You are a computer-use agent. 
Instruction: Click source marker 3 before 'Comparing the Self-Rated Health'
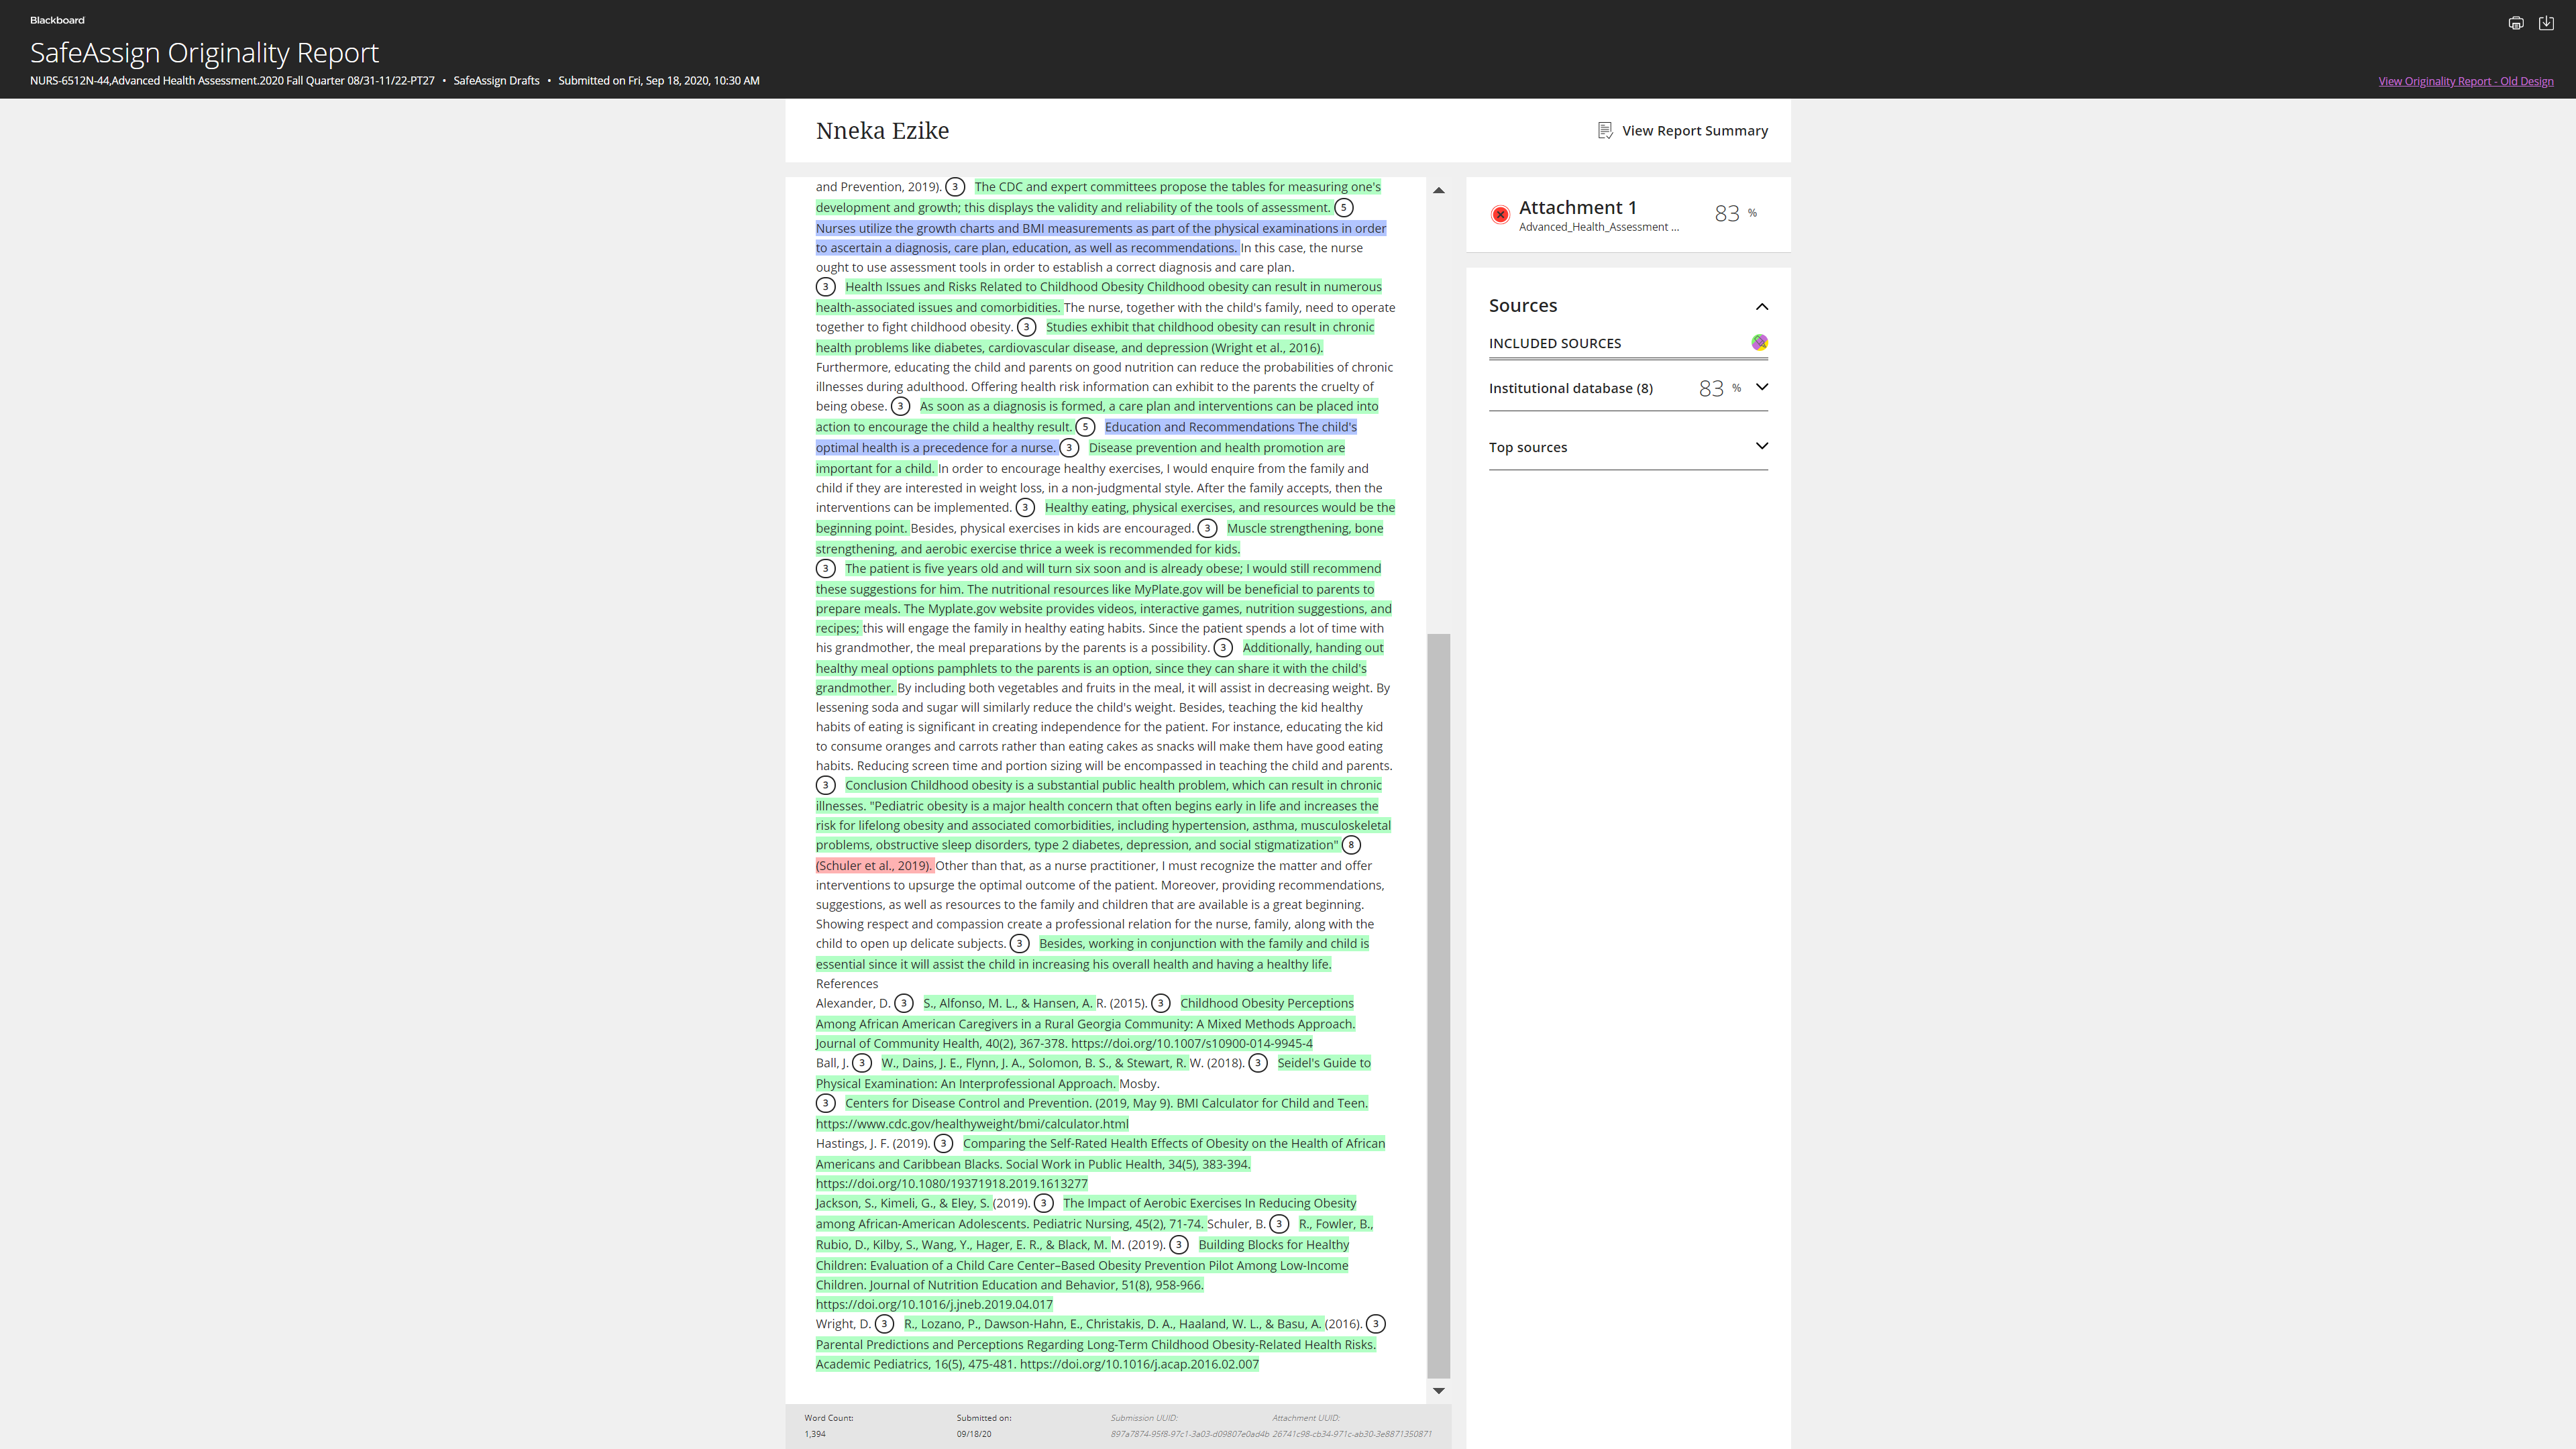[943, 1144]
